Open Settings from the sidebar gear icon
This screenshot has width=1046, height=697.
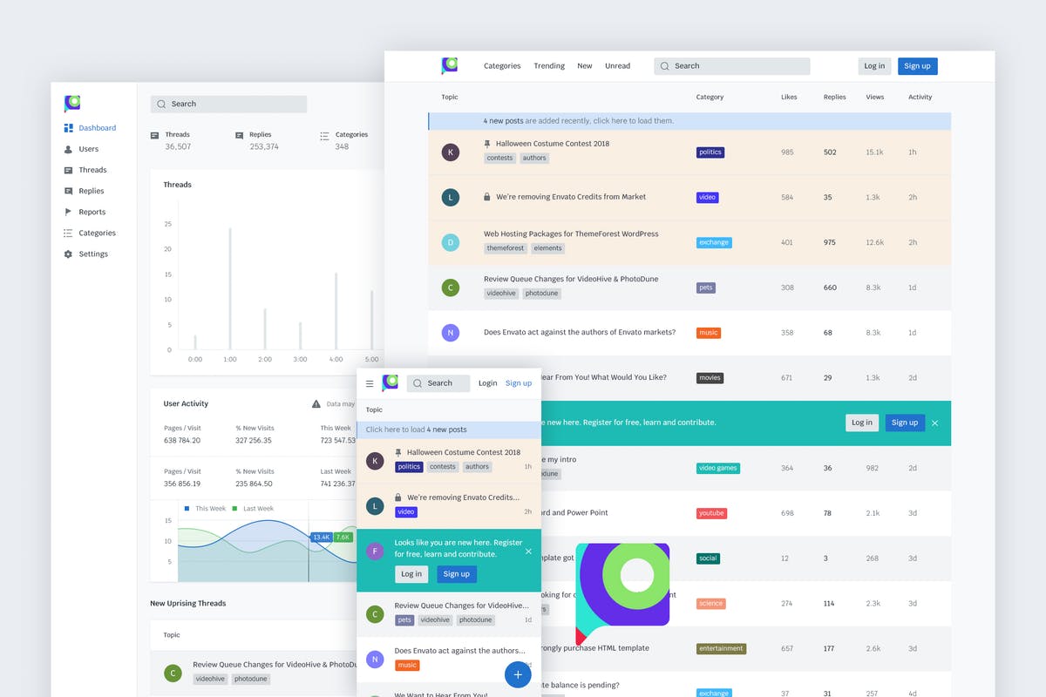coord(69,254)
